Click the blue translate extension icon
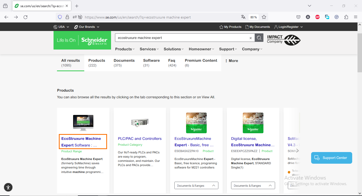This screenshot has width=362, height=196. [327, 17]
